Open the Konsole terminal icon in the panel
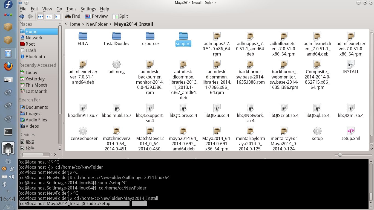The height and width of the screenshot is (210, 374). pyautogui.click(x=8, y=132)
